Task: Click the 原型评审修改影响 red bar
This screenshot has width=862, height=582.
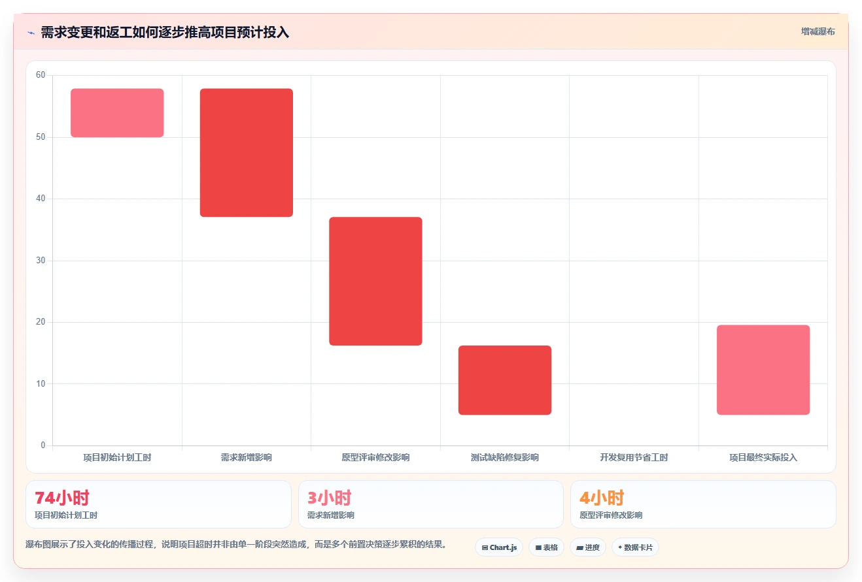Action: 375,281
